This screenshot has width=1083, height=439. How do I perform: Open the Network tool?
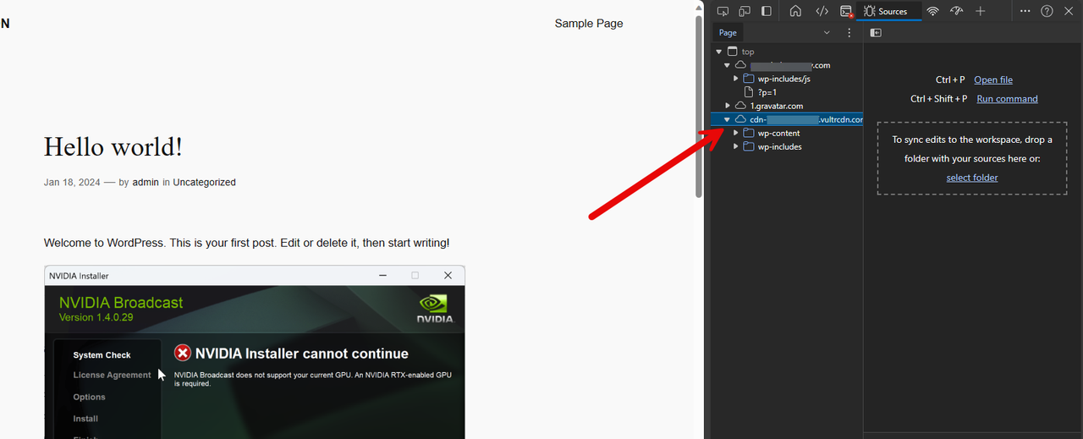(932, 11)
